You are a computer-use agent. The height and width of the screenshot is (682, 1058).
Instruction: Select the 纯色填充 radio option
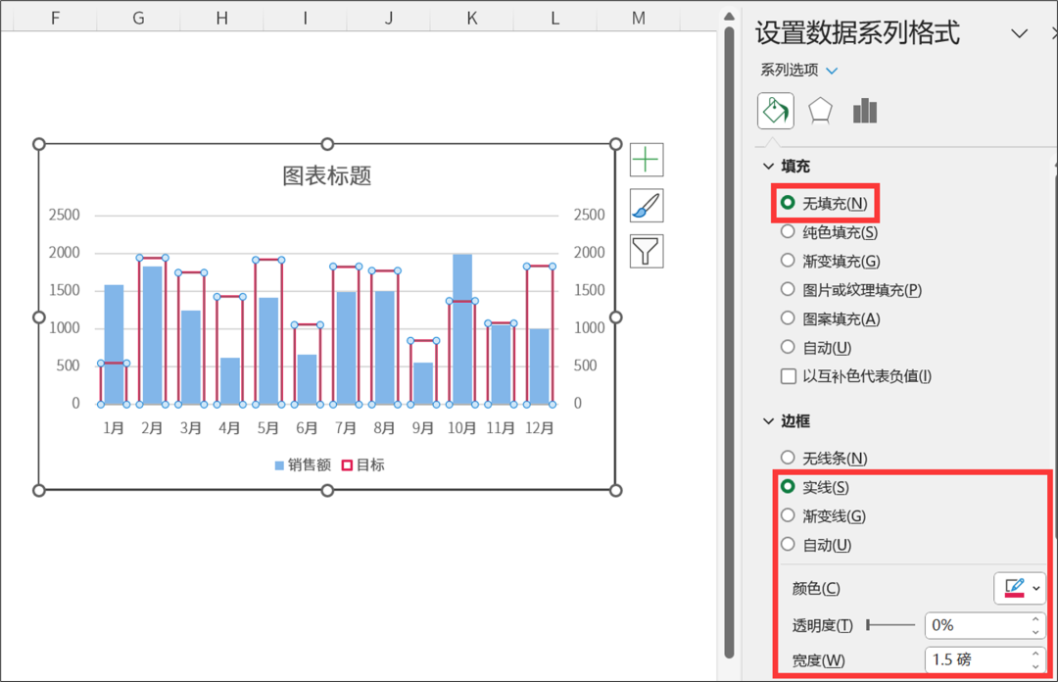788,232
